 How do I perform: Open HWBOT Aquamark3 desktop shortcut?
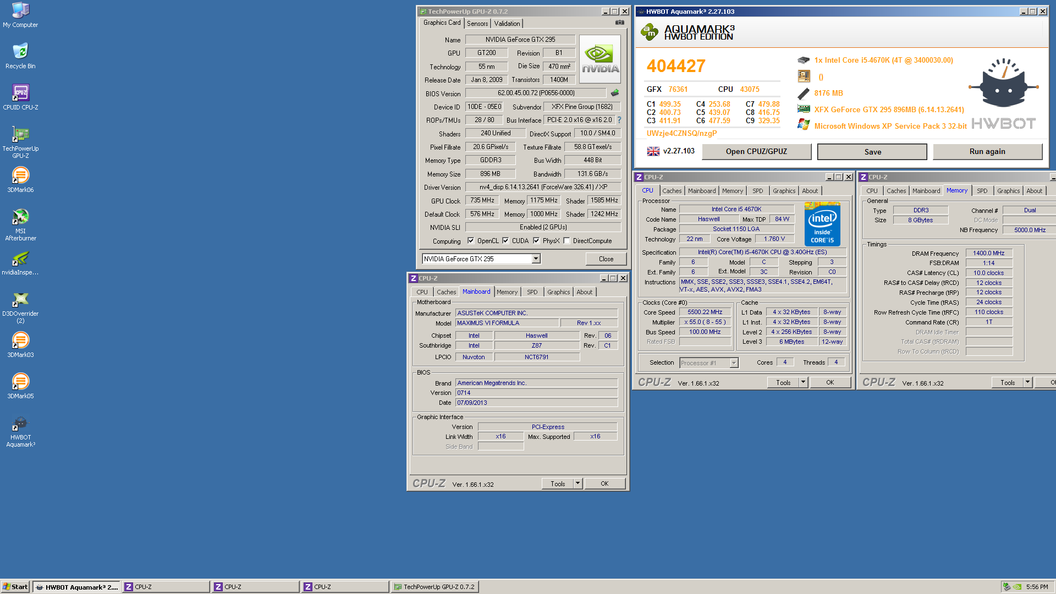[x=20, y=431]
